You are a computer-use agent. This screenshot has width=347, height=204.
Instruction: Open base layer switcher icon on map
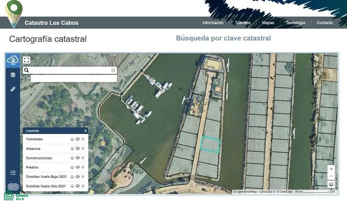tap(331, 184)
